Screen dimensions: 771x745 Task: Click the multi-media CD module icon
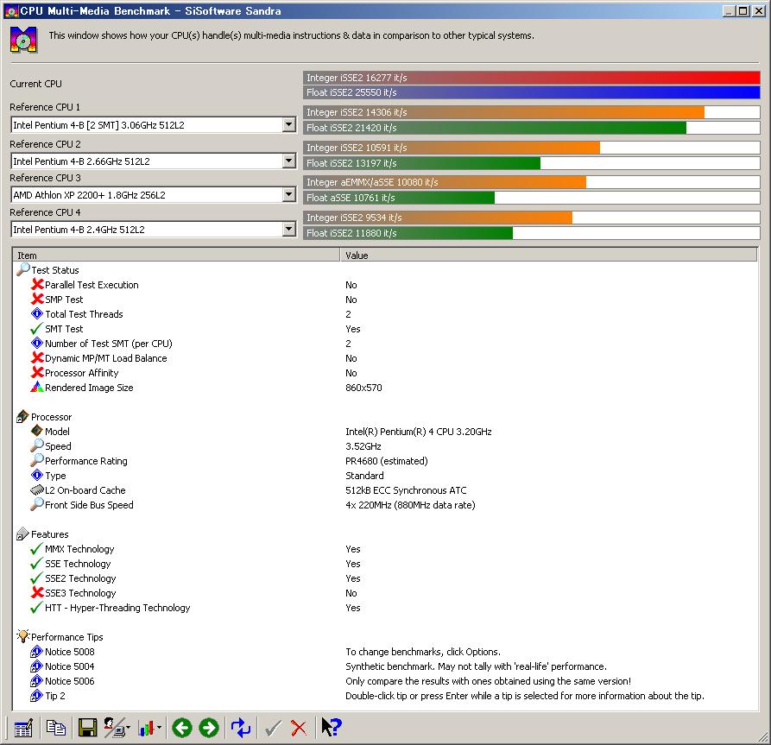click(23, 41)
